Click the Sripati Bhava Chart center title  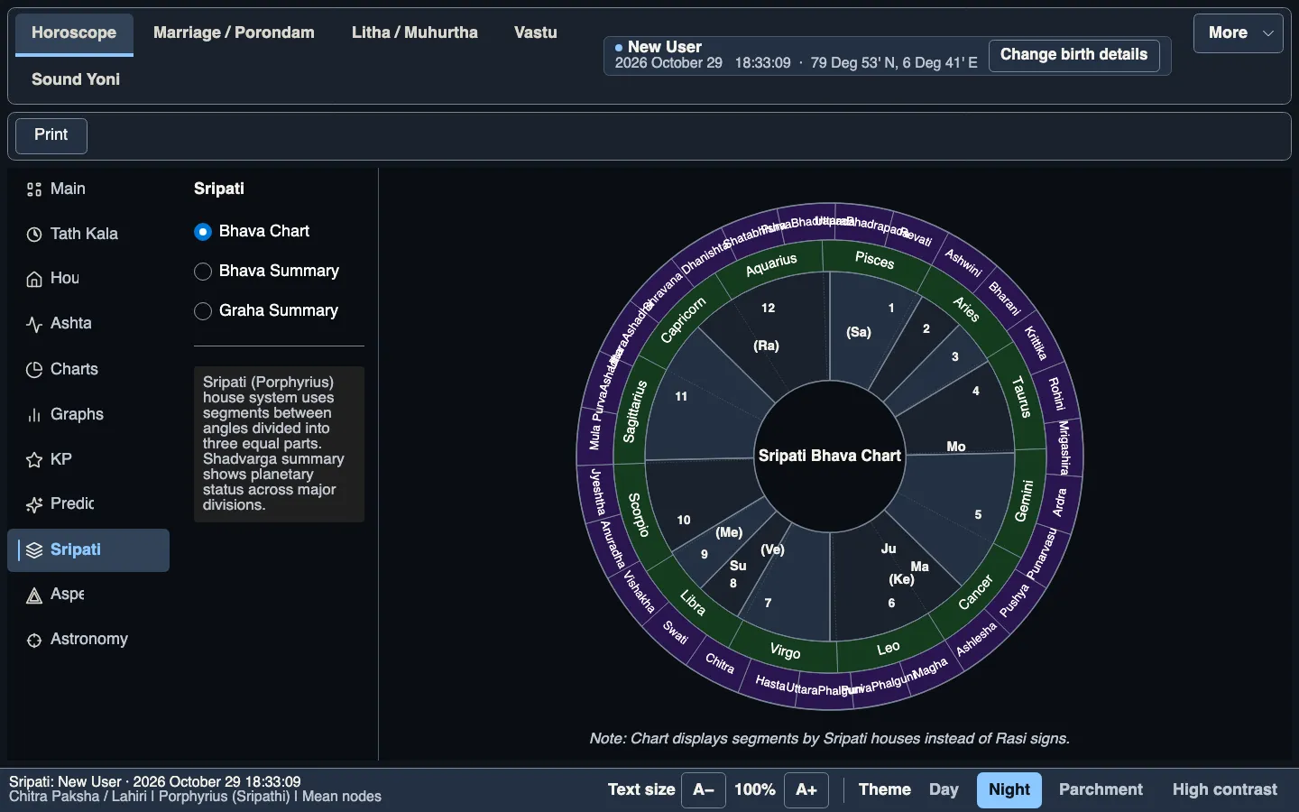click(830, 456)
